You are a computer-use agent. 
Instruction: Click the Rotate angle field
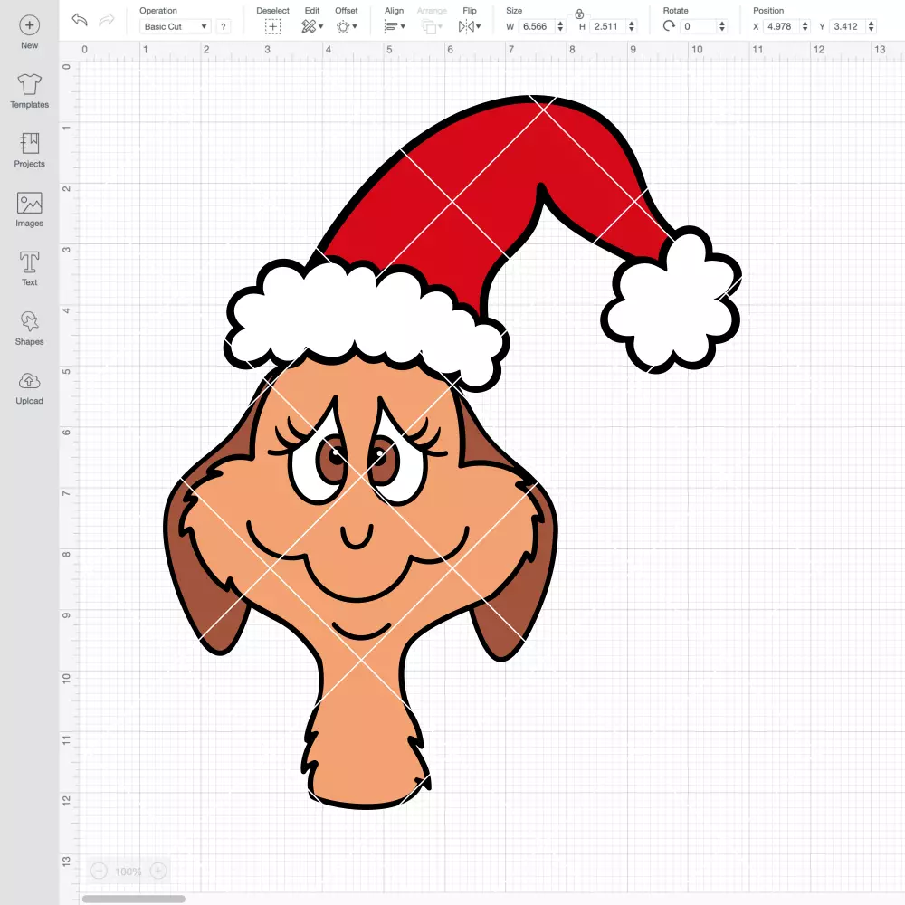point(699,26)
